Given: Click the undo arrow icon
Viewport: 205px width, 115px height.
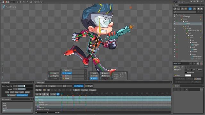Looking at the screenshot, I should pyautogui.click(x=24, y=2).
